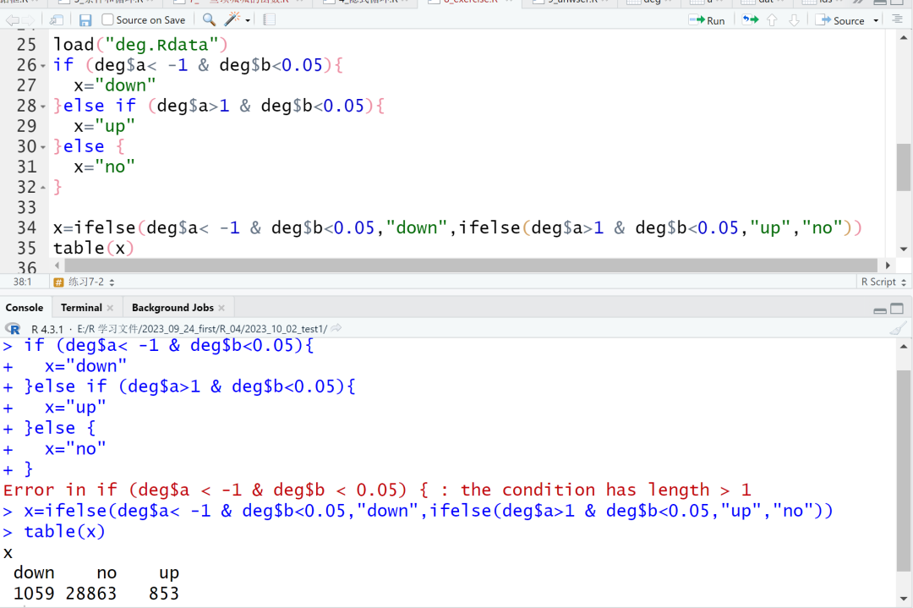Image resolution: width=913 pixels, height=608 pixels.
Task: Switch to the Terminal tab
Action: point(81,308)
